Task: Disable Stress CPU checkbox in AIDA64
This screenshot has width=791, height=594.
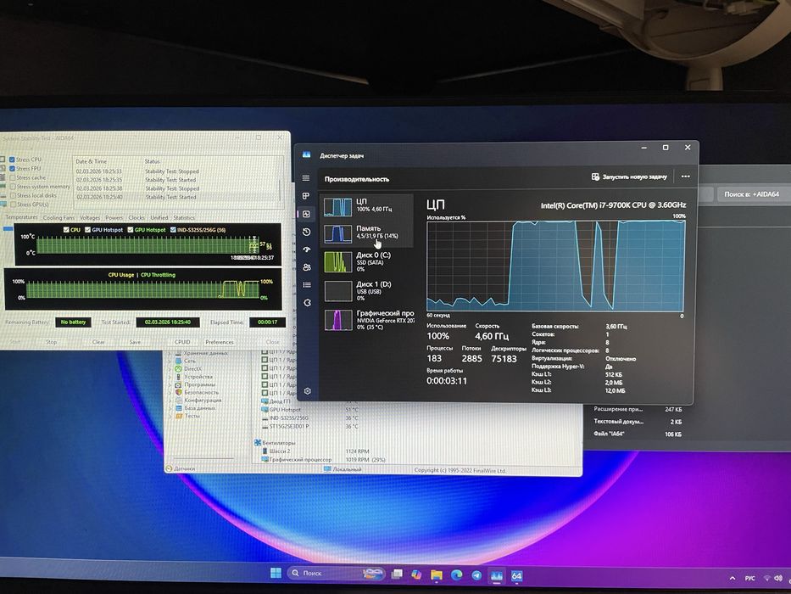Action: pyautogui.click(x=12, y=160)
